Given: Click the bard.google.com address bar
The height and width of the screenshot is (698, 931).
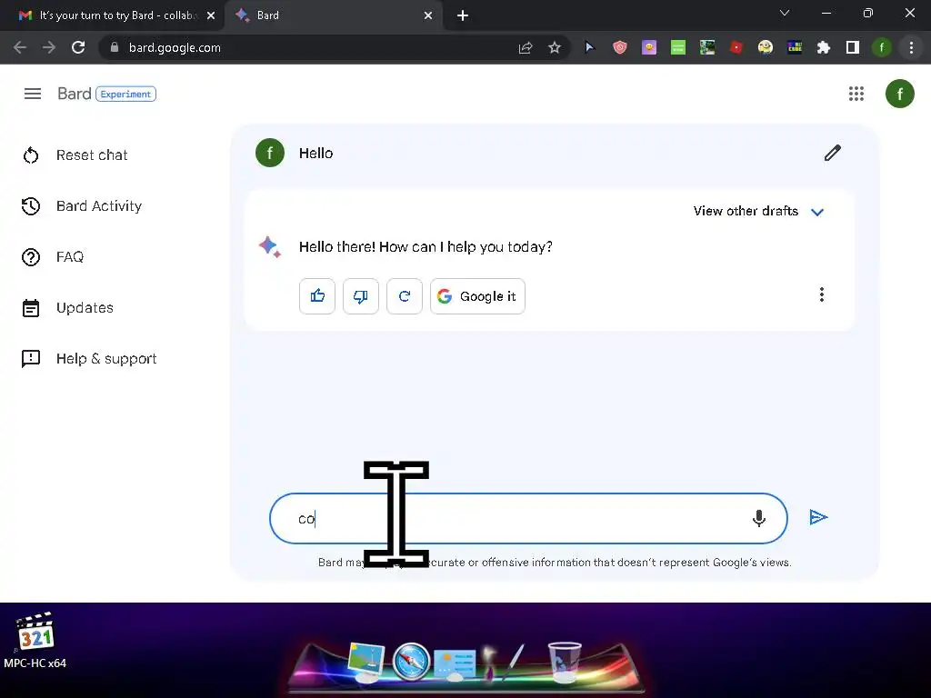Looking at the screenshot, I should tap(333, 47).
